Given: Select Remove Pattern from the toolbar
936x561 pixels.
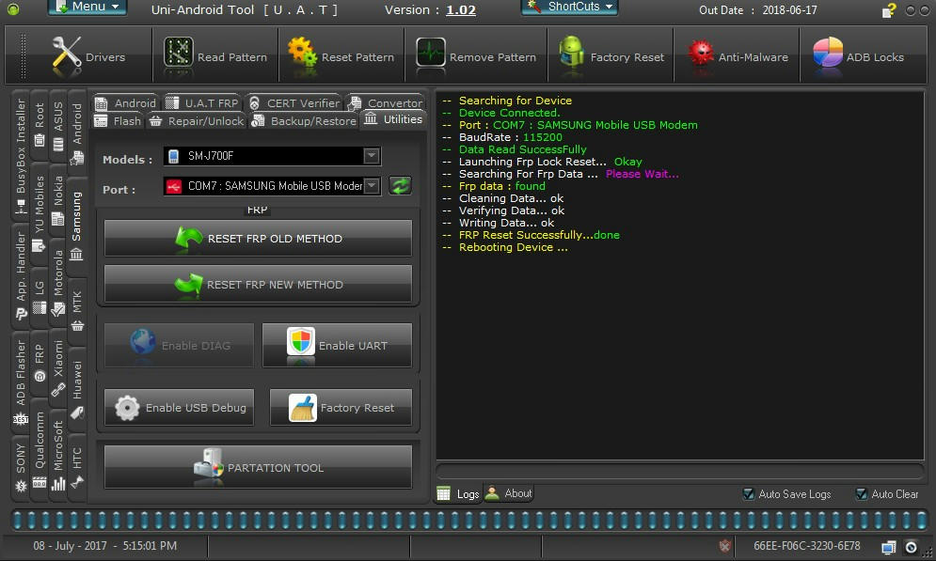Looking at the screenshot, I should pos(476,55).
